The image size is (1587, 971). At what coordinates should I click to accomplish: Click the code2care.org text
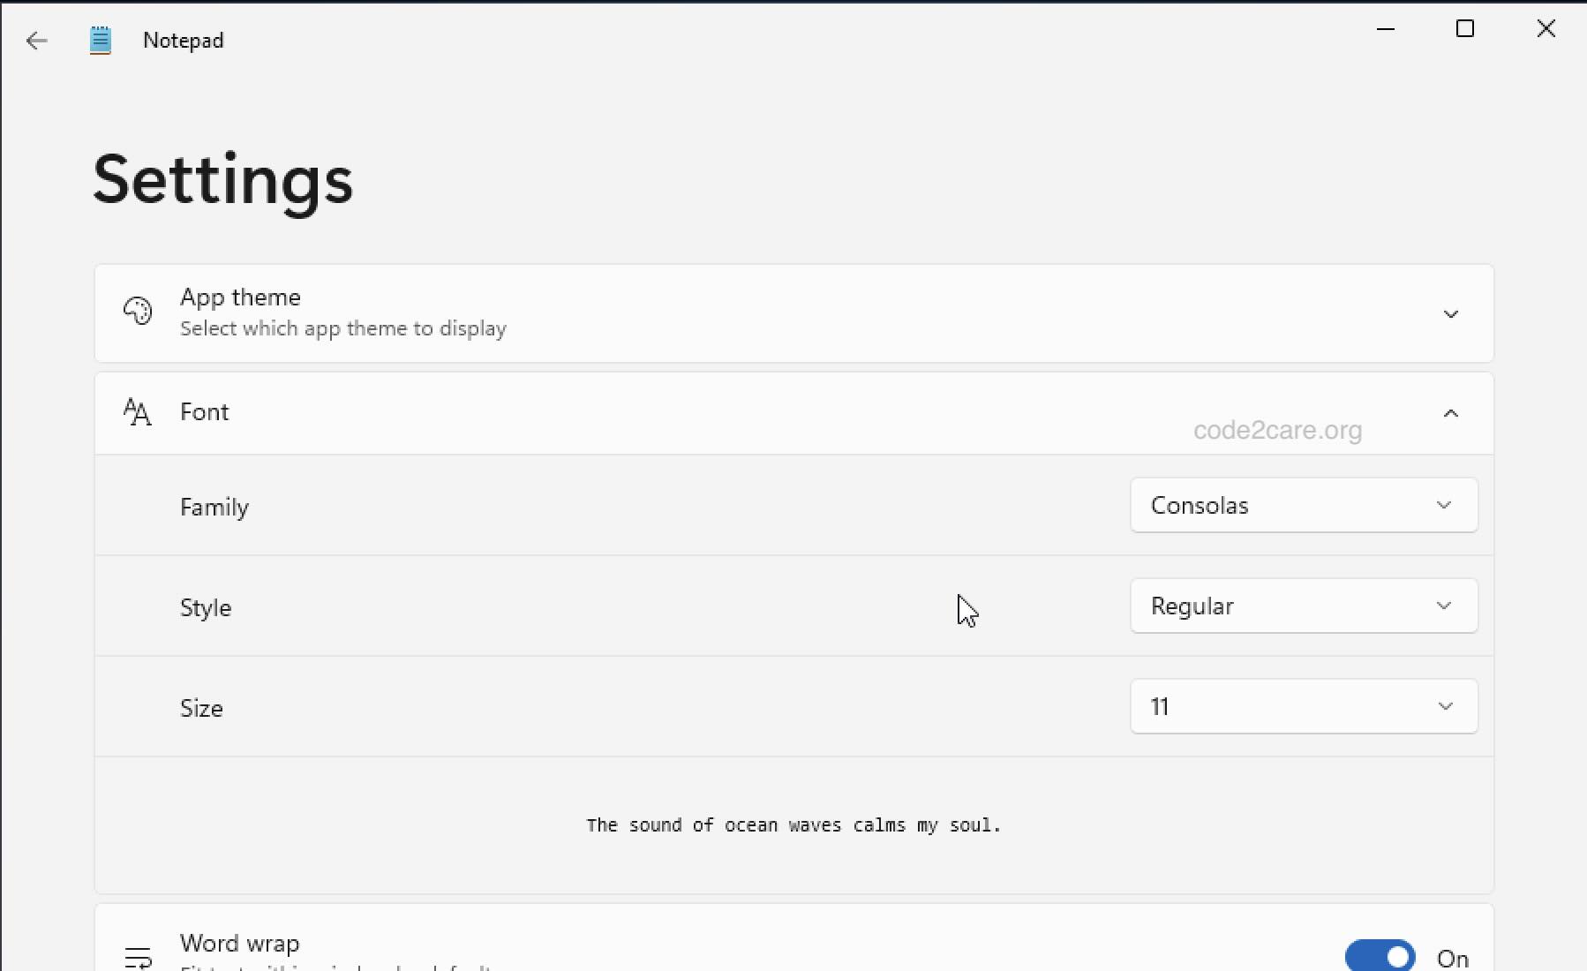pos(1278,430)
